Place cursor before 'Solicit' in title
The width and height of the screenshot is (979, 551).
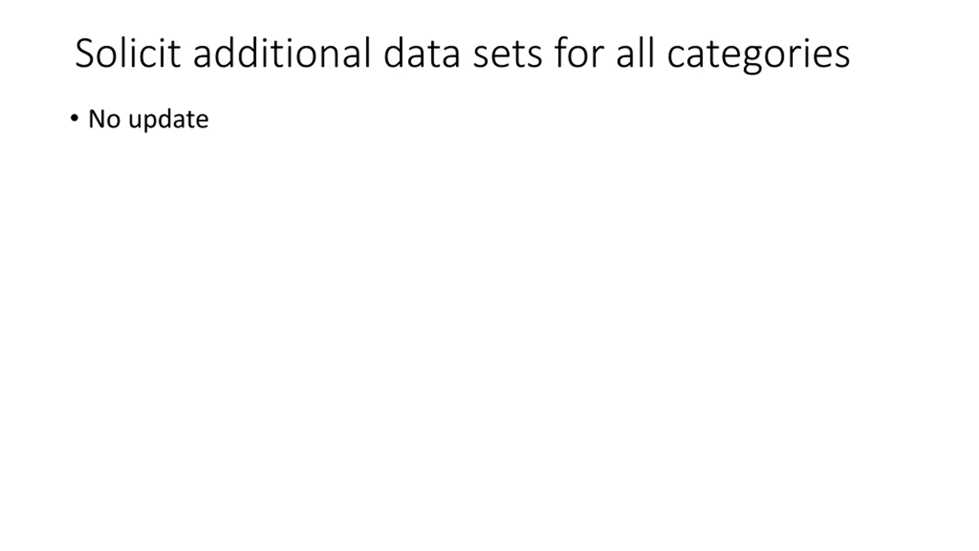(x=75, y=54)
